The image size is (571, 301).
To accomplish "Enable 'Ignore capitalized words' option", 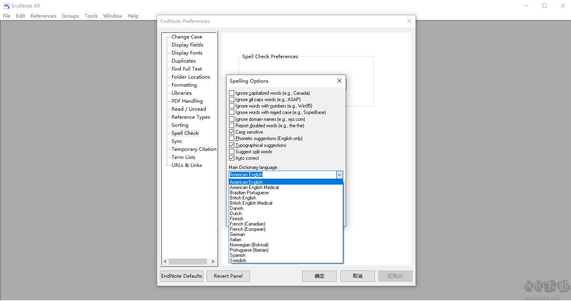I will pos(232,93).
